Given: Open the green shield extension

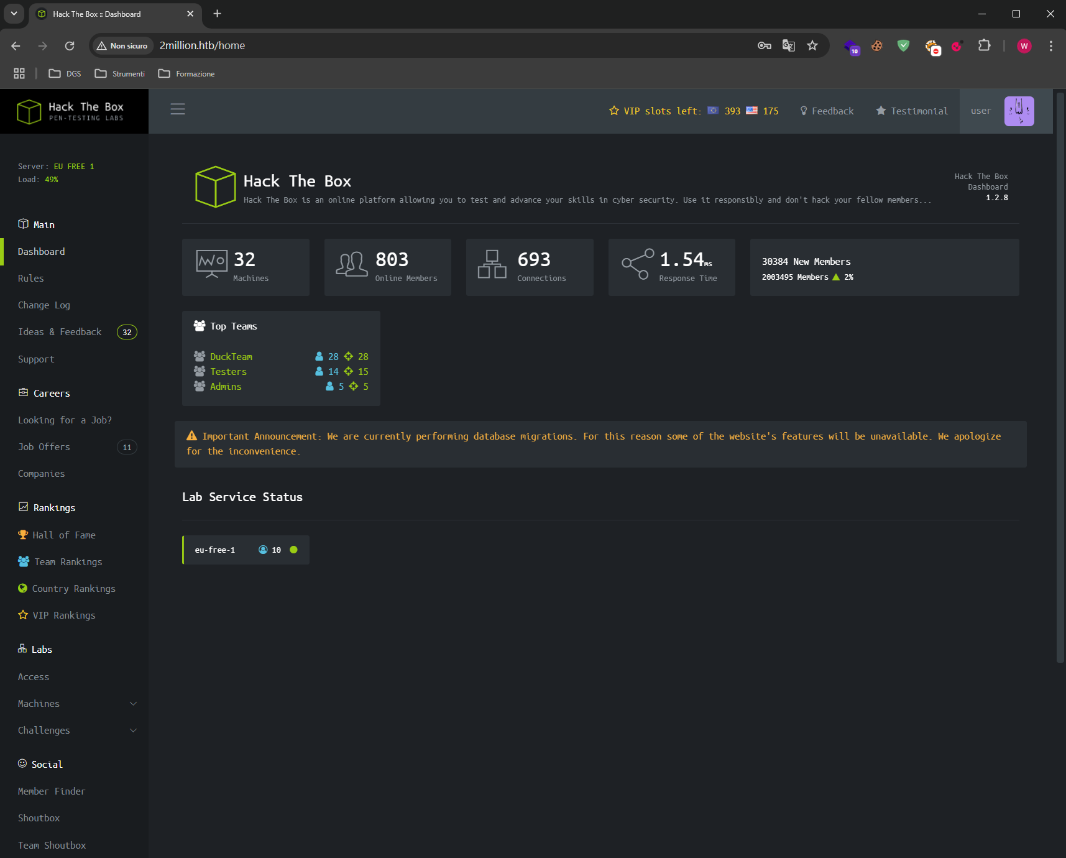Looking at the screenshot, I should (904, 45).
